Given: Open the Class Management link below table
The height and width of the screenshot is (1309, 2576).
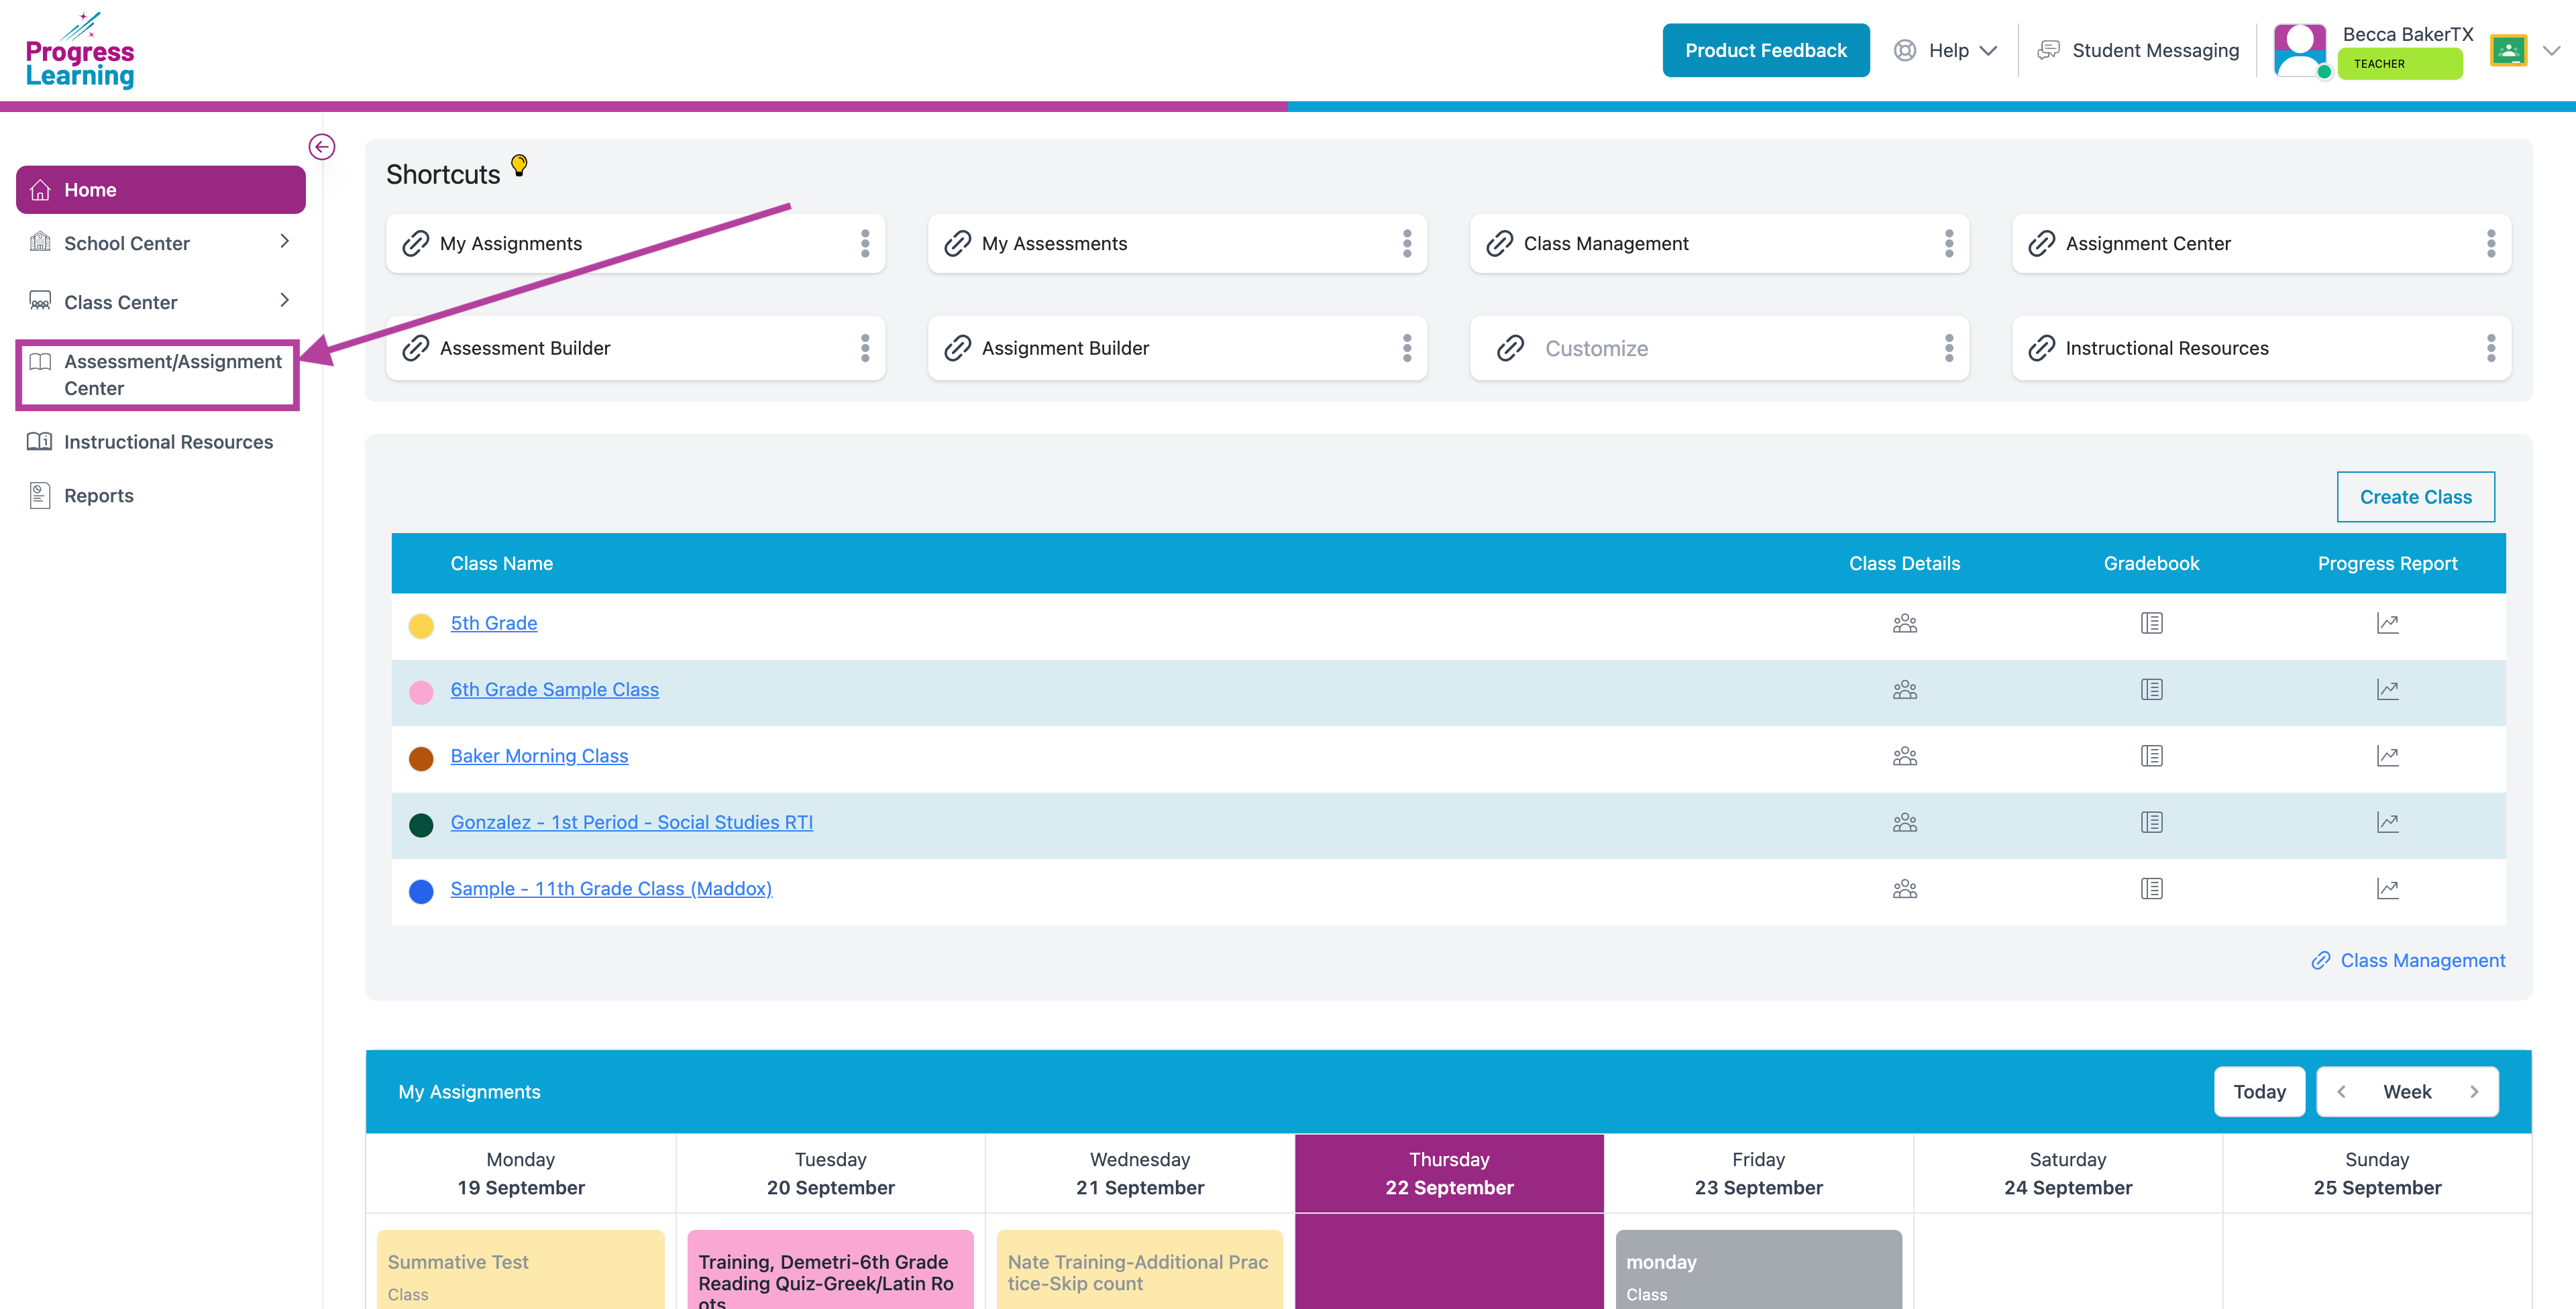Looking at the screenshot, I should pos(2408,961).
